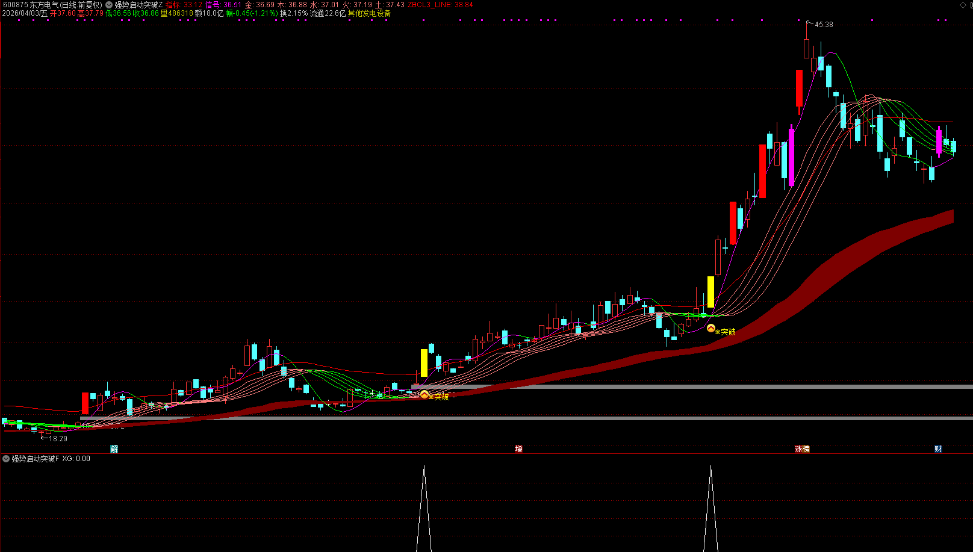This screenshot has height=552, width=973.
Task: Click the 增 event marker icon
Action: pyautogui.click(x=518, y=449)
